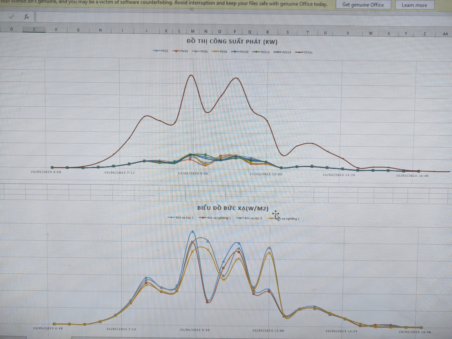Viewport: 452px width, 339px height.
Task: Select the Bức xạ dọc 1 legend entry
Action: pos(181,218)
